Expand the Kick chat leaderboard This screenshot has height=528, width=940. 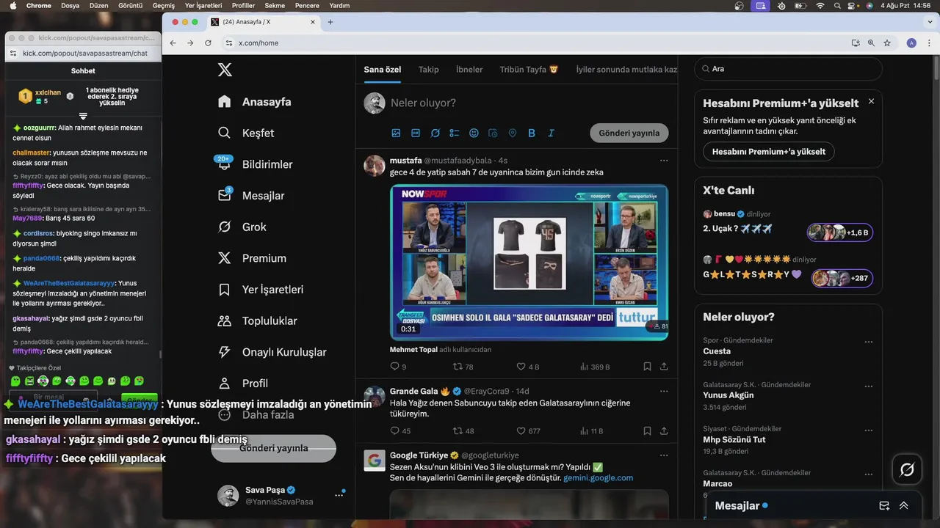[83, 116]
